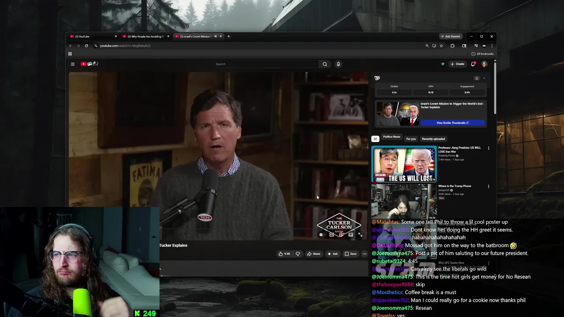
Task: Click the Outlier 0.5x value
Action: [394, 92]
